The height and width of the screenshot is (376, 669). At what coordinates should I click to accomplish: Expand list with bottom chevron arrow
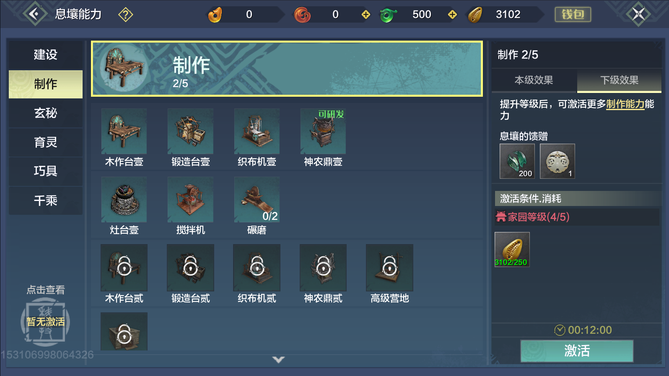278,359
